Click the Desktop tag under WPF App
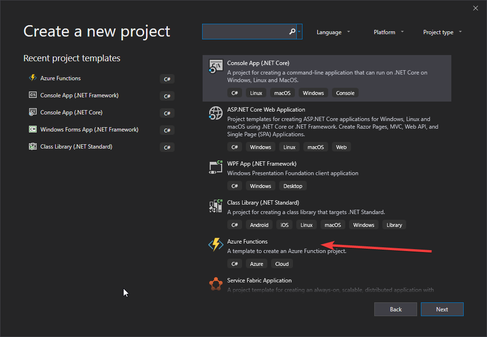487x337 pixels. click(293, 186)
